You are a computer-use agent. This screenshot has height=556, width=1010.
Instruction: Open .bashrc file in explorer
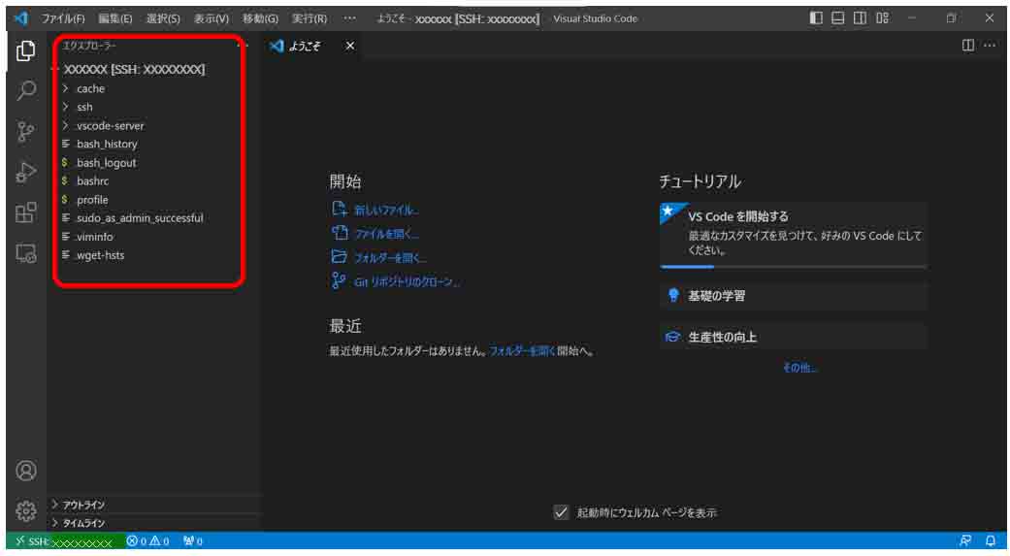click(92, 181)
